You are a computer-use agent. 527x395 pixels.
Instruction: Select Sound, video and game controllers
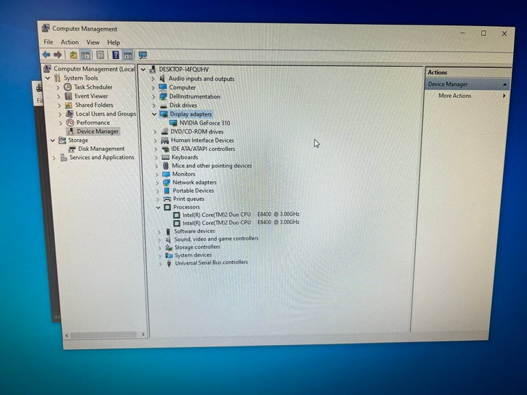tap(216, 239)
